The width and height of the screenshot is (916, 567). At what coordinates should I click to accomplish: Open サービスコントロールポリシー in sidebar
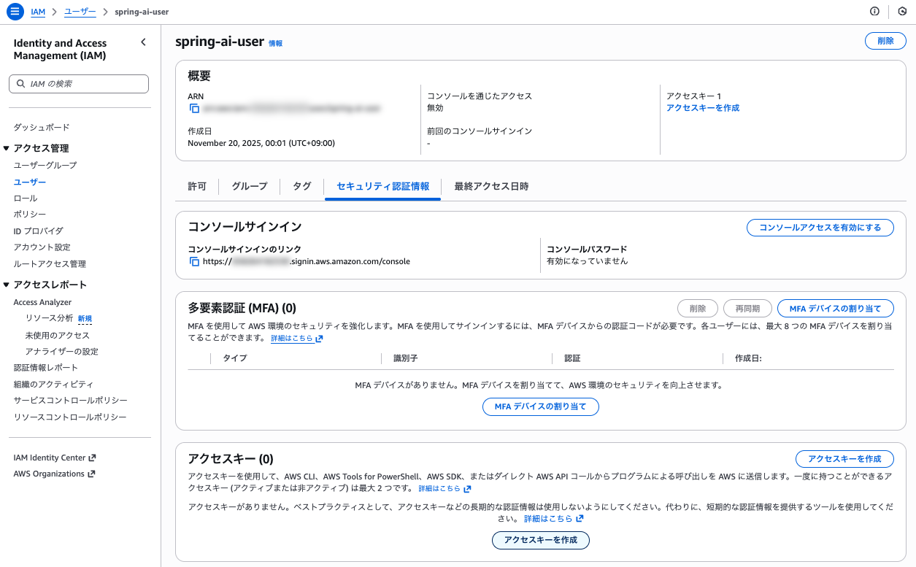(71, 401)
